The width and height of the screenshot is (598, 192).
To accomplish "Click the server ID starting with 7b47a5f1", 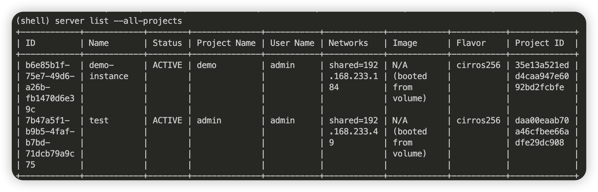I will click(50, 143).
